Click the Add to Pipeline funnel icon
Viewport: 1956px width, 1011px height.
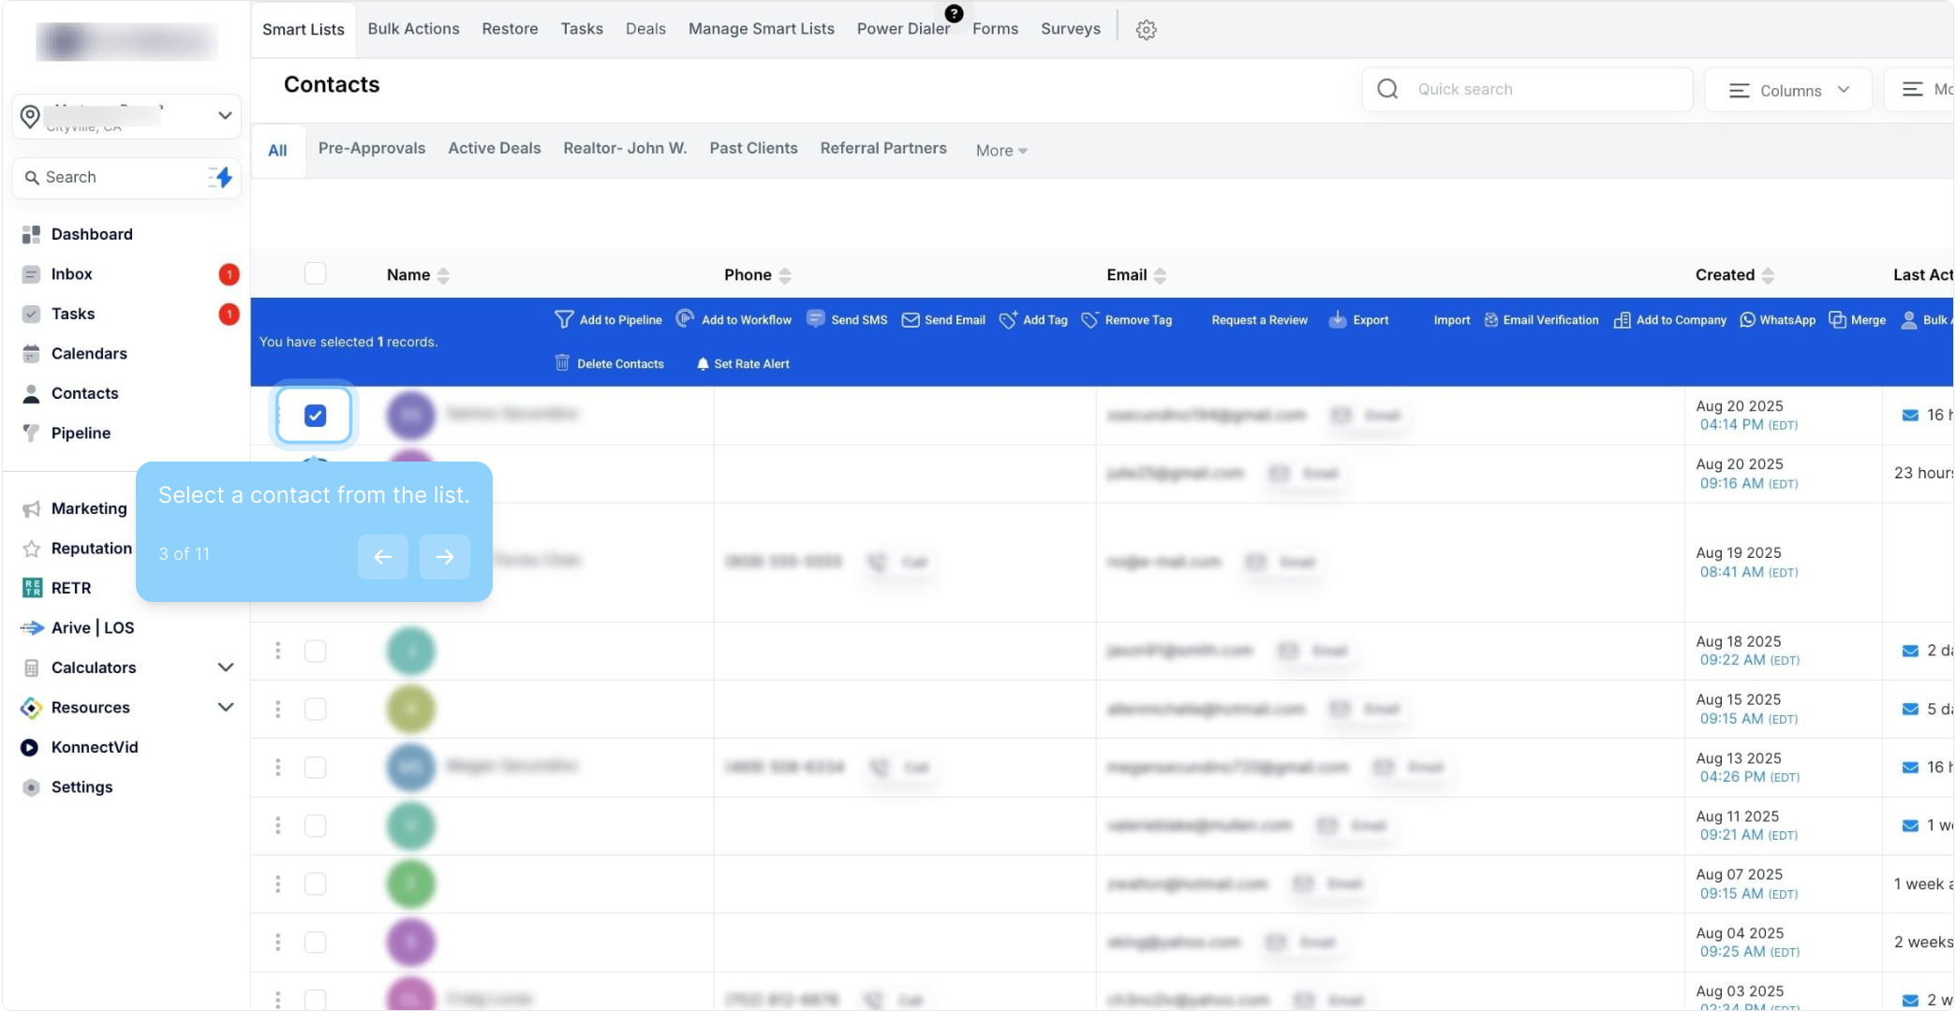[563, 319]
